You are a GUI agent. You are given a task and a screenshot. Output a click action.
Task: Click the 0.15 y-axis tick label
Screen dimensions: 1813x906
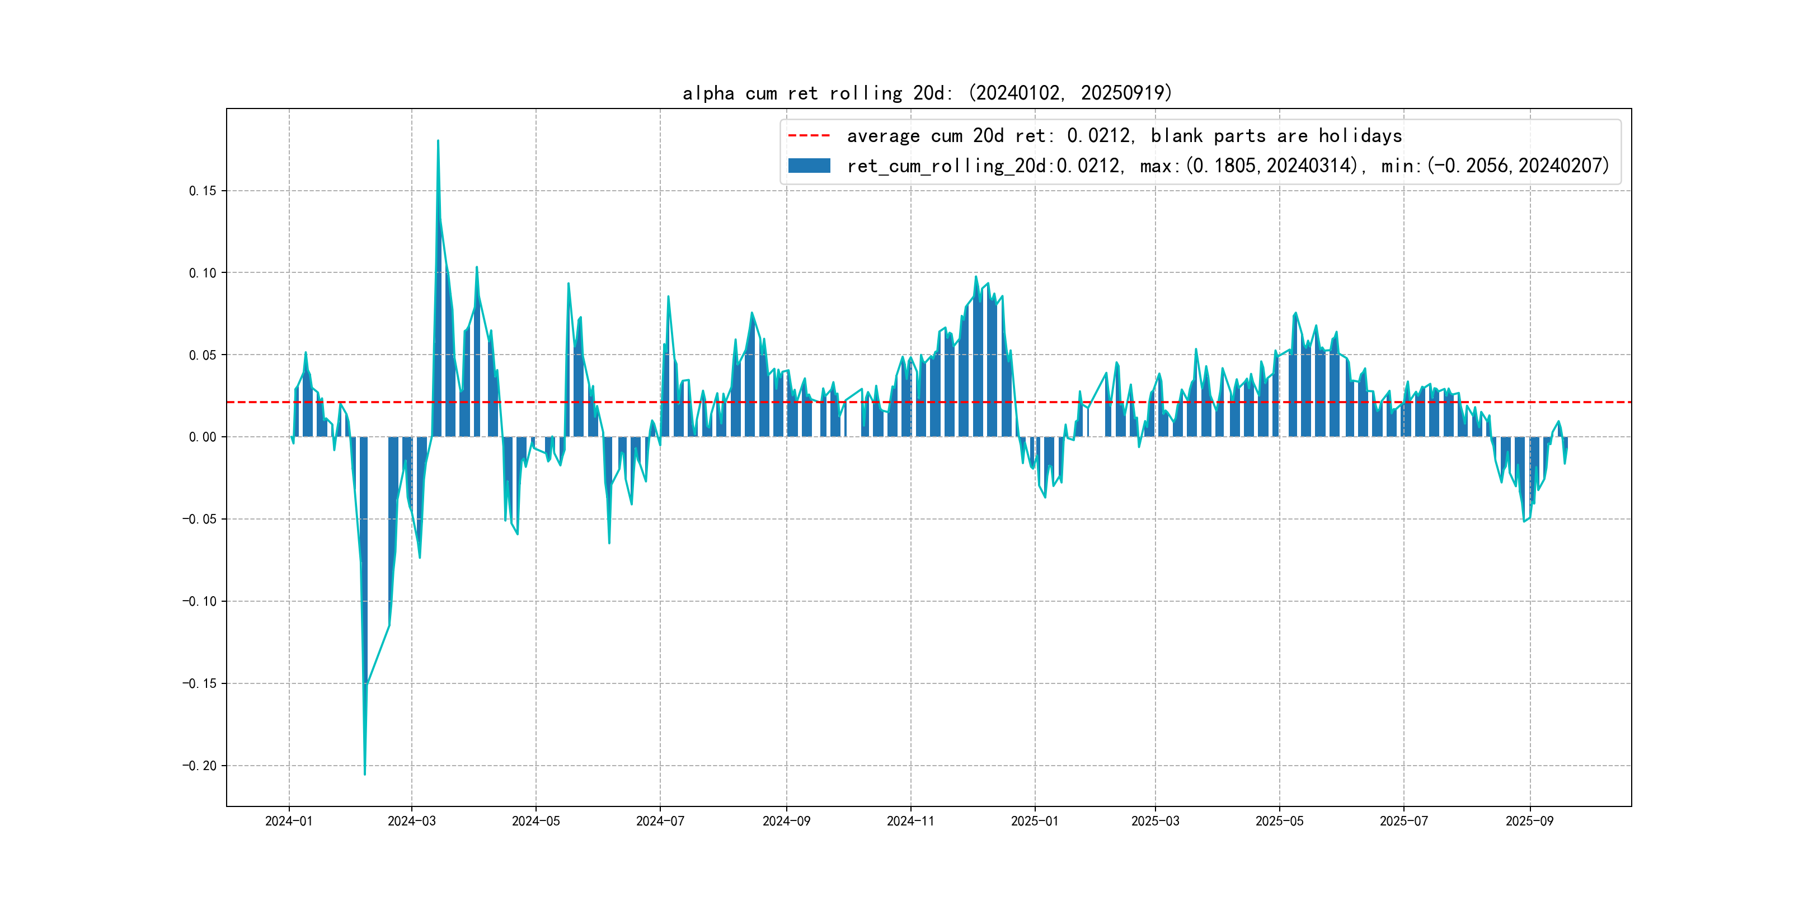click(203, 191)
